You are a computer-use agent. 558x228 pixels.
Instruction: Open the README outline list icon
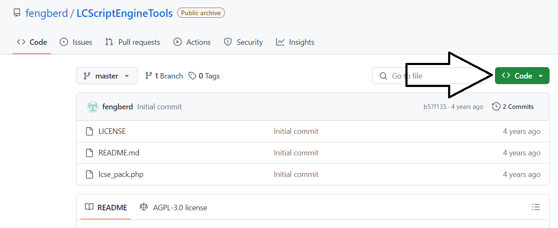[x=536, y=207]
